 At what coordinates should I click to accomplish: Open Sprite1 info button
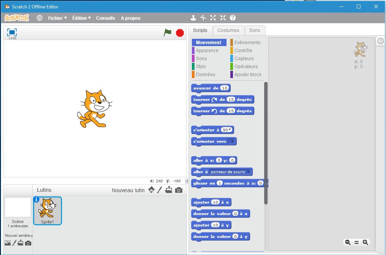37,199
